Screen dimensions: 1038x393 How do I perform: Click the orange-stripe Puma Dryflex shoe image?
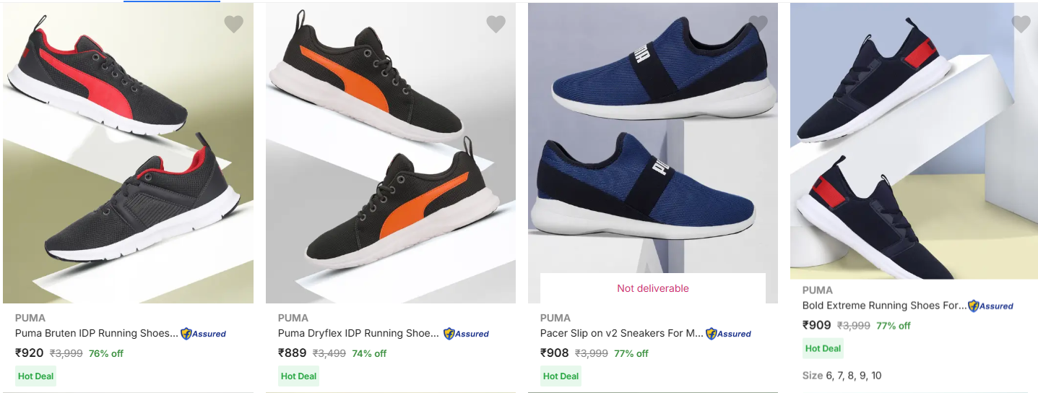coord(390,153)
